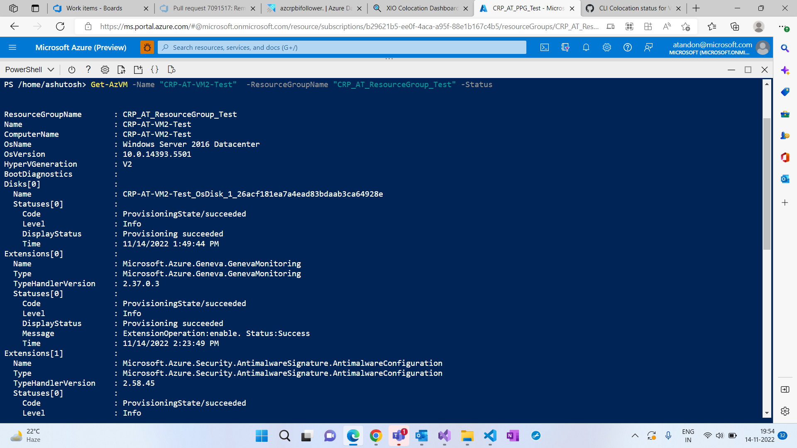Click the atandon@microsoft.com account button

[721, 47]
